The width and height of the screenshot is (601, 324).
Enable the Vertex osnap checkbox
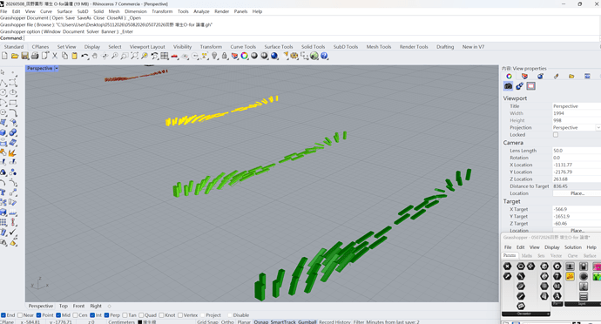(x=180, y=315)
